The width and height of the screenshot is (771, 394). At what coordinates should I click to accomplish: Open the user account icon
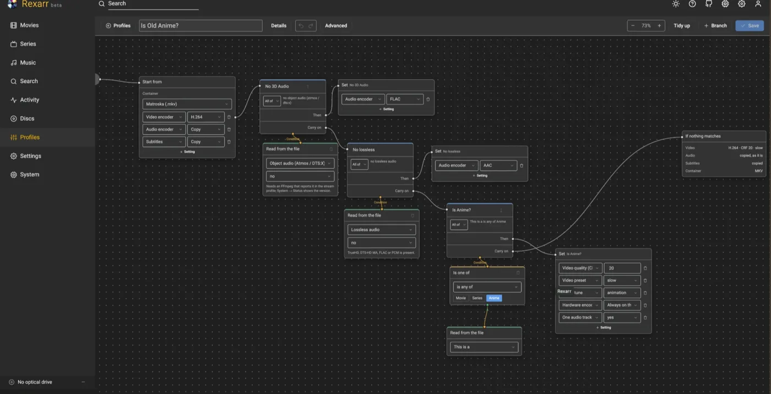[x=758, y=4]
